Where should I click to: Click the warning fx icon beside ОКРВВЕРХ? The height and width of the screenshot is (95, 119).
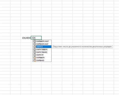point(35,58)
